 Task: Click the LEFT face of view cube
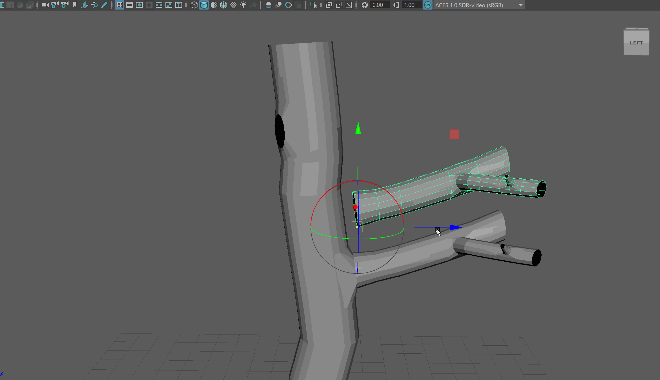[x=636, y=43]
